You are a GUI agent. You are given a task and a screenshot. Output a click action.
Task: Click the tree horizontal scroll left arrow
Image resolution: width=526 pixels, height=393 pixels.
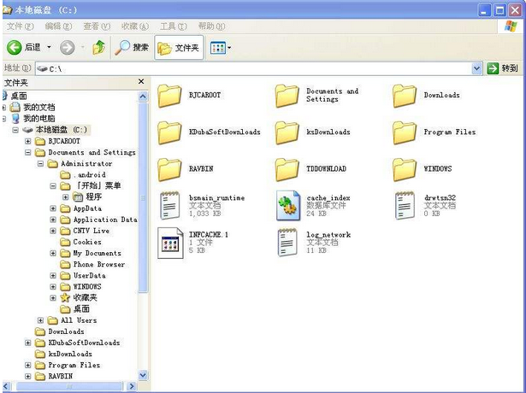[x=6, y=386]
